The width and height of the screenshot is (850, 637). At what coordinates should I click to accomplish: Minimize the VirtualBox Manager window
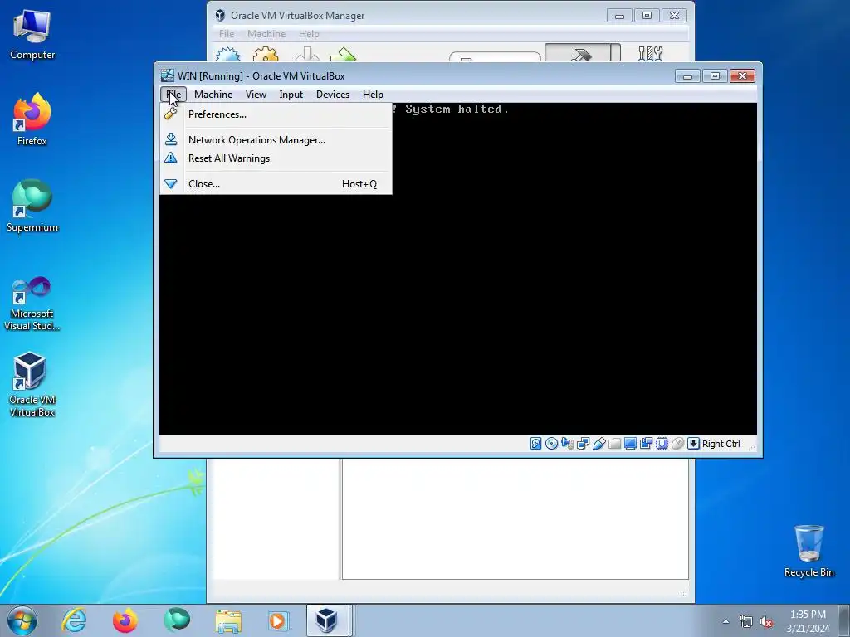click(x=619, y=16)
